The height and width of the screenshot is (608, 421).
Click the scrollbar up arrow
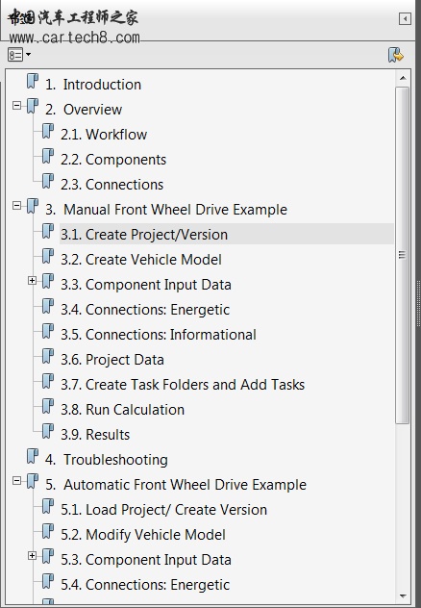(x=403, y=78)
